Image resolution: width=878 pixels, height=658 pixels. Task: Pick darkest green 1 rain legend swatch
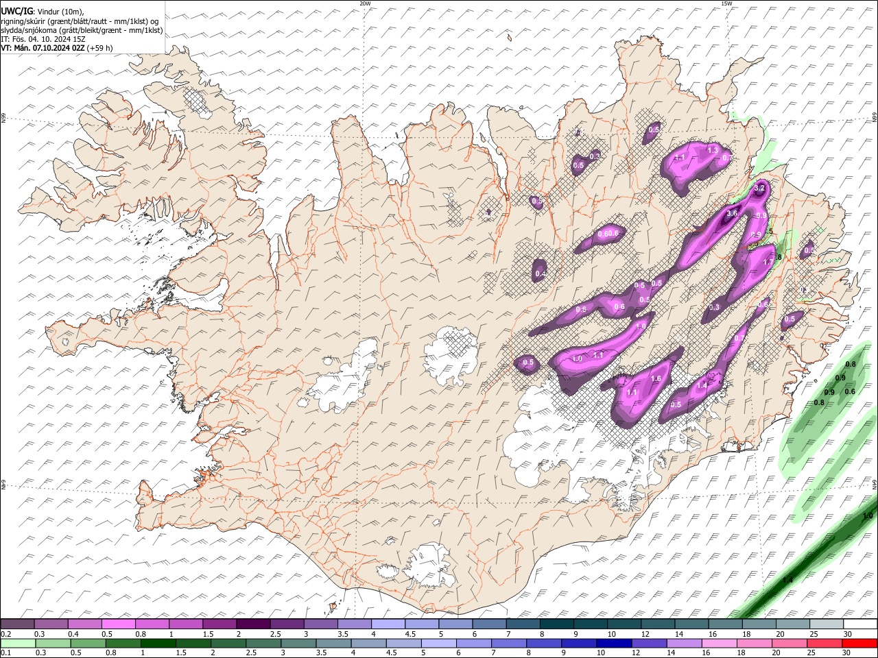(158, 643)
